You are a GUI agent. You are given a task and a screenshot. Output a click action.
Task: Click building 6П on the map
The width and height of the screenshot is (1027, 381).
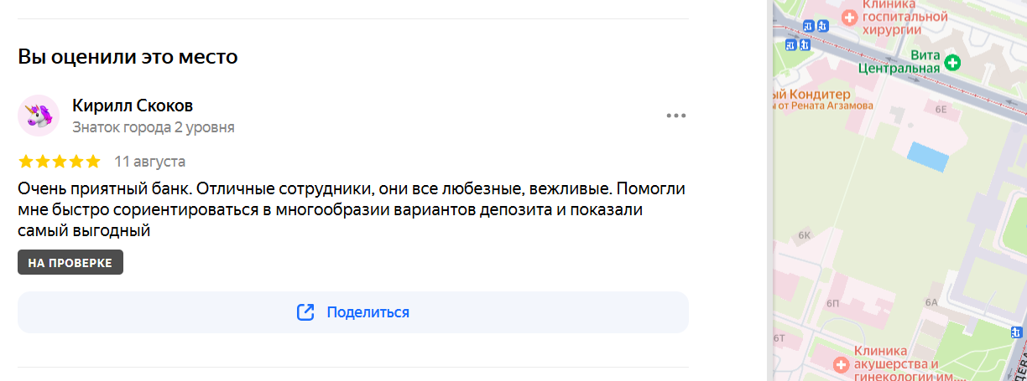[x=832, y=302]
